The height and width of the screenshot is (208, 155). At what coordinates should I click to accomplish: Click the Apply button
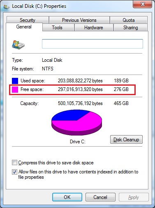134,197
